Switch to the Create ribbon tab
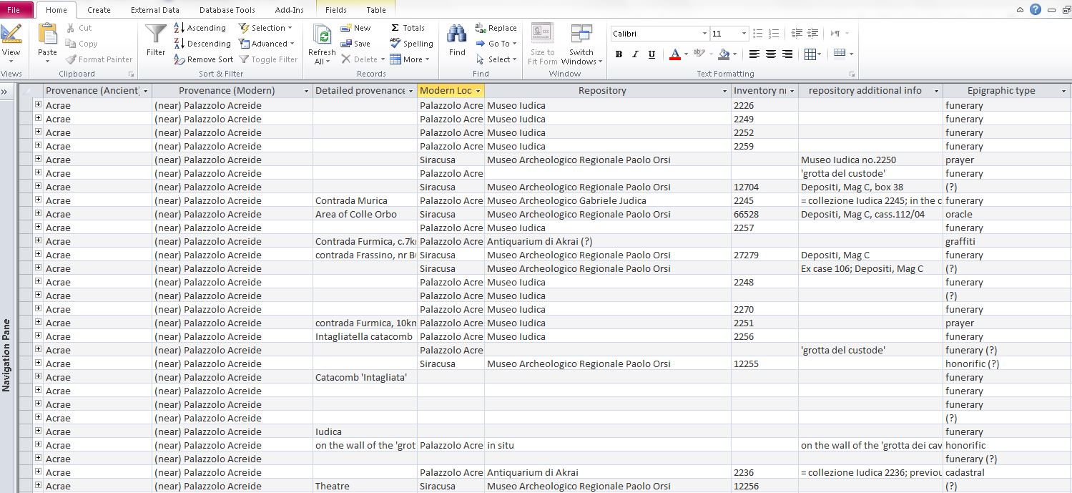Screen dimensions: 1072x493 99,10
